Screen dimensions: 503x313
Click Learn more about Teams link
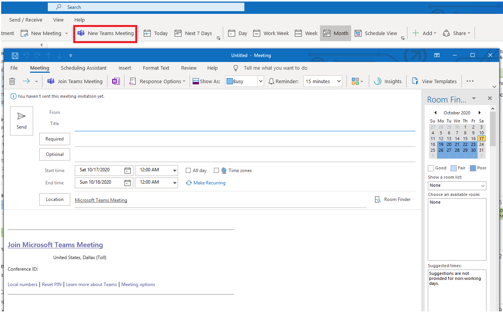(x=91, y=285)
